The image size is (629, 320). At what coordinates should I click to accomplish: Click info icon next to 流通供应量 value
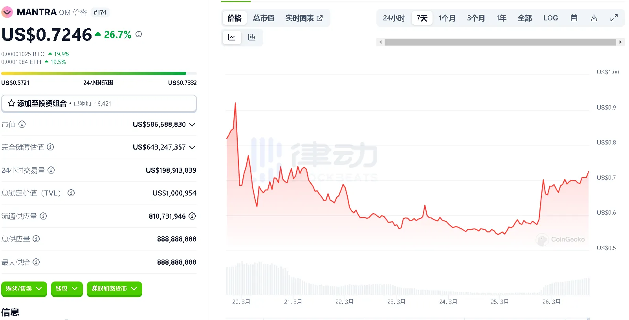pos(192,216)
